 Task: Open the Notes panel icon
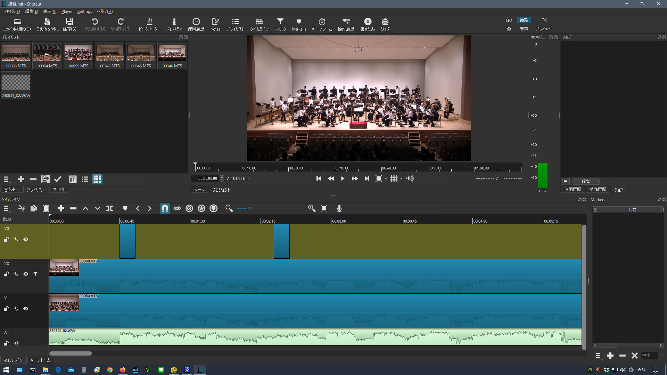(x=215, y=24)
